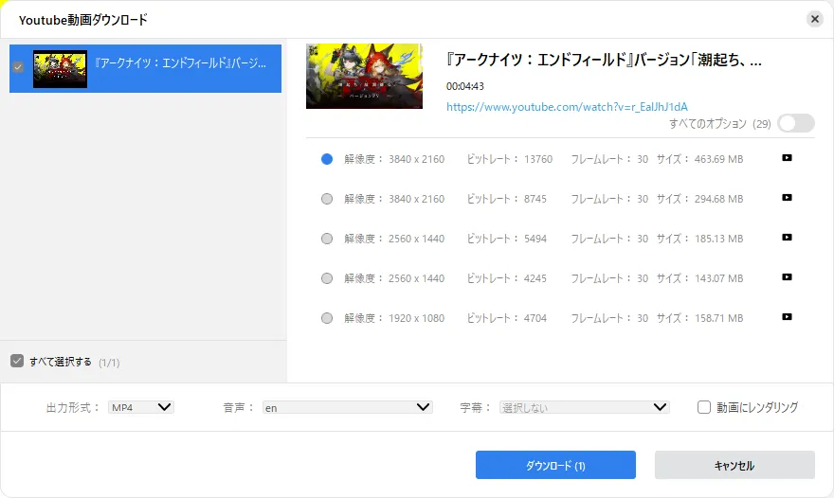Click the large video thumbnail preview
Image resolution: width=834 pixels, height=498 pixels.
click(x=364, y=78)
